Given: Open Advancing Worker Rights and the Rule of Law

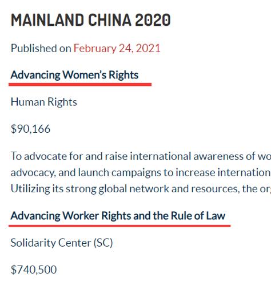Looking at the screenshot, I should pyautogui.click(x=118, y=216).
